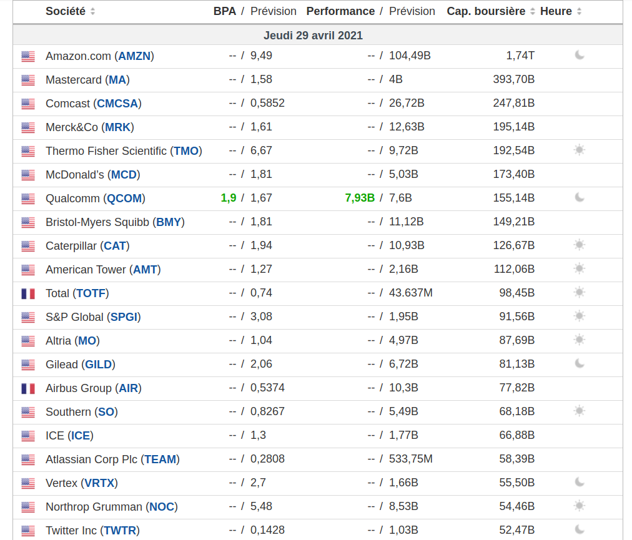Viewport: 632px width, 540px height.
Task: Open the TWTR ticker link
Action: tap(120, 531)
